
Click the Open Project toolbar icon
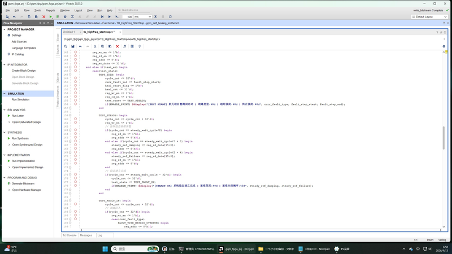(7, 17)
